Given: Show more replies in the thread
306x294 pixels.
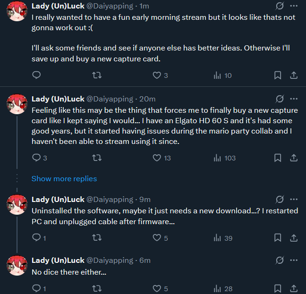Looking at the screenshot, I should click(64, 179).
